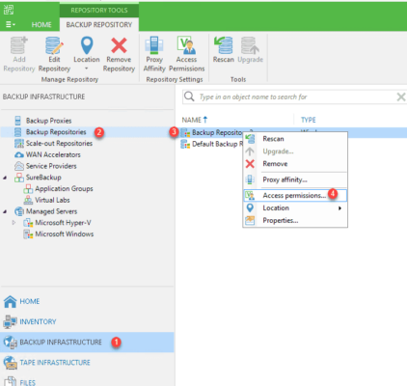
Task: Click the Remove Repository red X icon
Action: [119, 45]
